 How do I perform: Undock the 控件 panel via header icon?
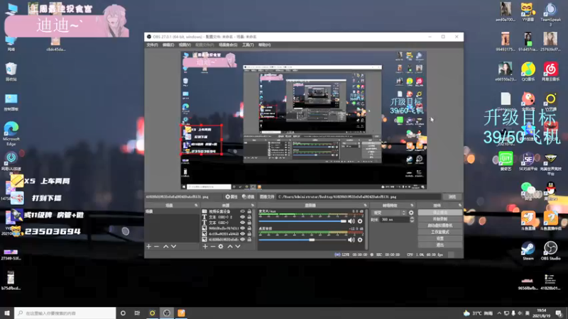459,206
